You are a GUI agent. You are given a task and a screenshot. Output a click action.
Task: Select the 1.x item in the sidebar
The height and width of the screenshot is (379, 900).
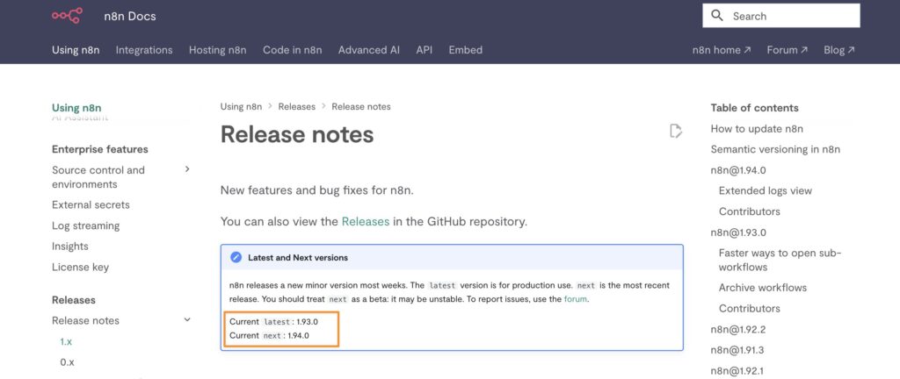click(67, 341)
